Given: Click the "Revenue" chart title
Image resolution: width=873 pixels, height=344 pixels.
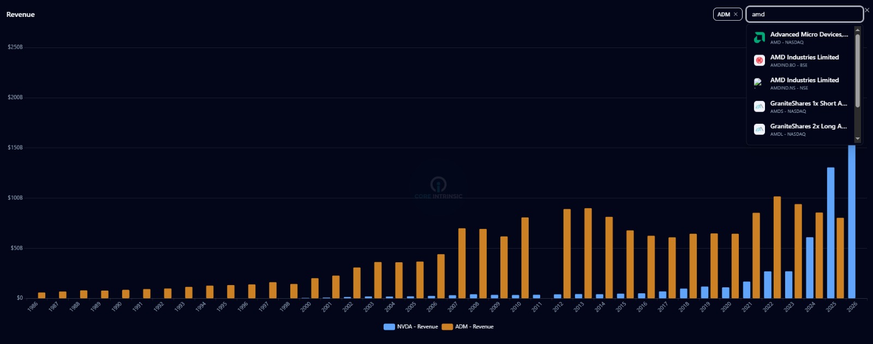Looking at the screenshot, I should pyautogui.click(x=21, y=15).
